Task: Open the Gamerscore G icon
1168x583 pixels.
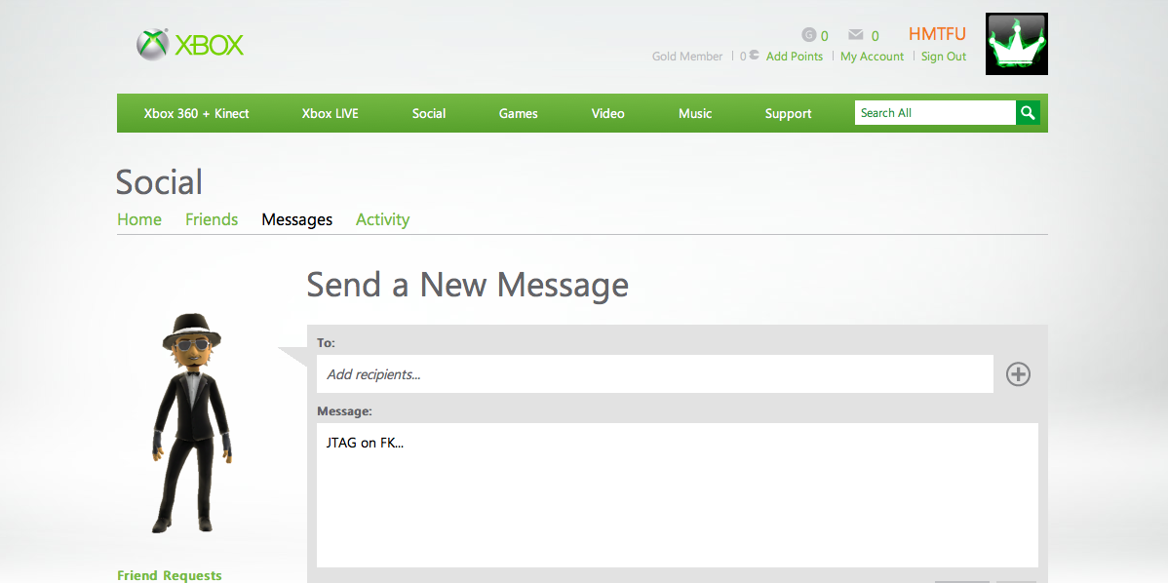Action: coord(809,34)
